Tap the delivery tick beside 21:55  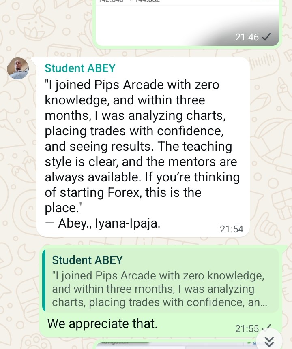pos(266,328)
